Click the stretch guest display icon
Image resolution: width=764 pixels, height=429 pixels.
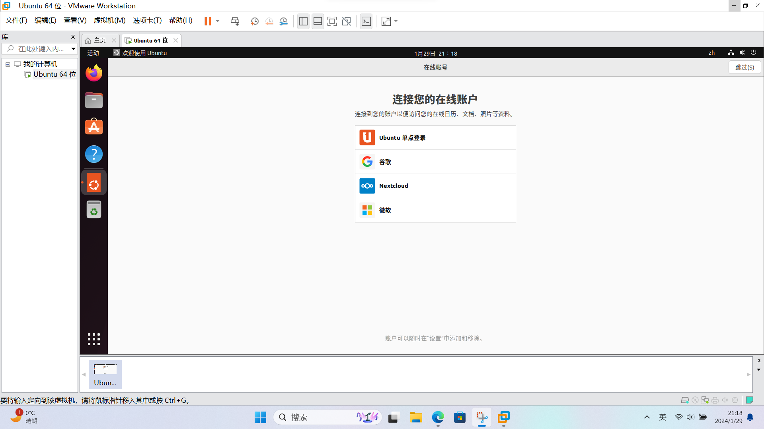tap(386, 21)
